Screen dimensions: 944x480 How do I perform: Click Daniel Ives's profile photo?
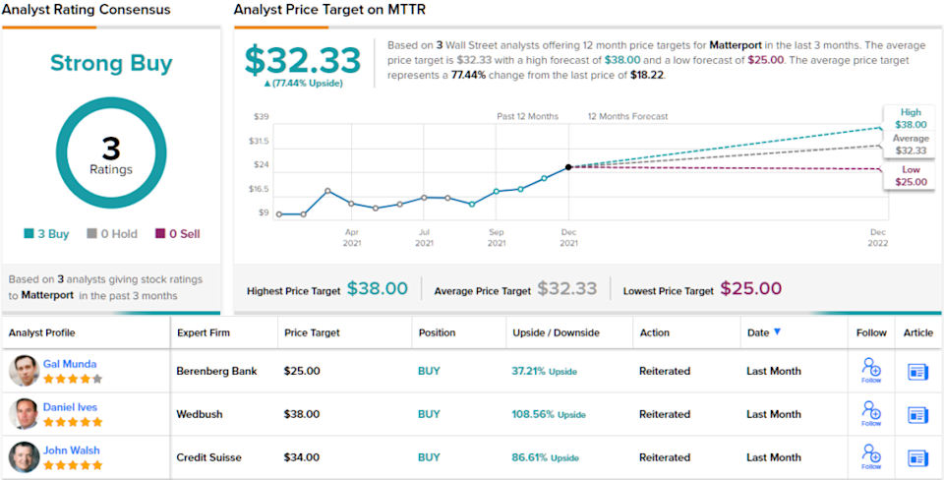[24, 414]
